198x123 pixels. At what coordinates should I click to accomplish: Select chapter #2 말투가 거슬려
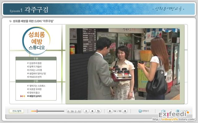click(x=34, y=67)
